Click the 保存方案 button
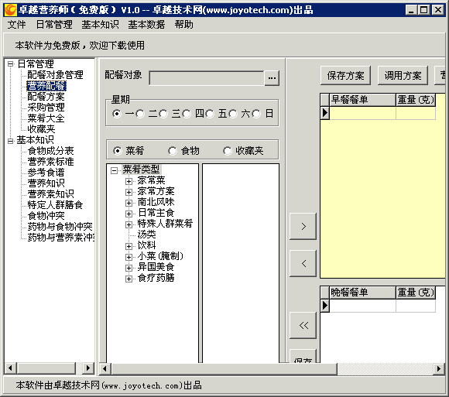 [345, 76]
